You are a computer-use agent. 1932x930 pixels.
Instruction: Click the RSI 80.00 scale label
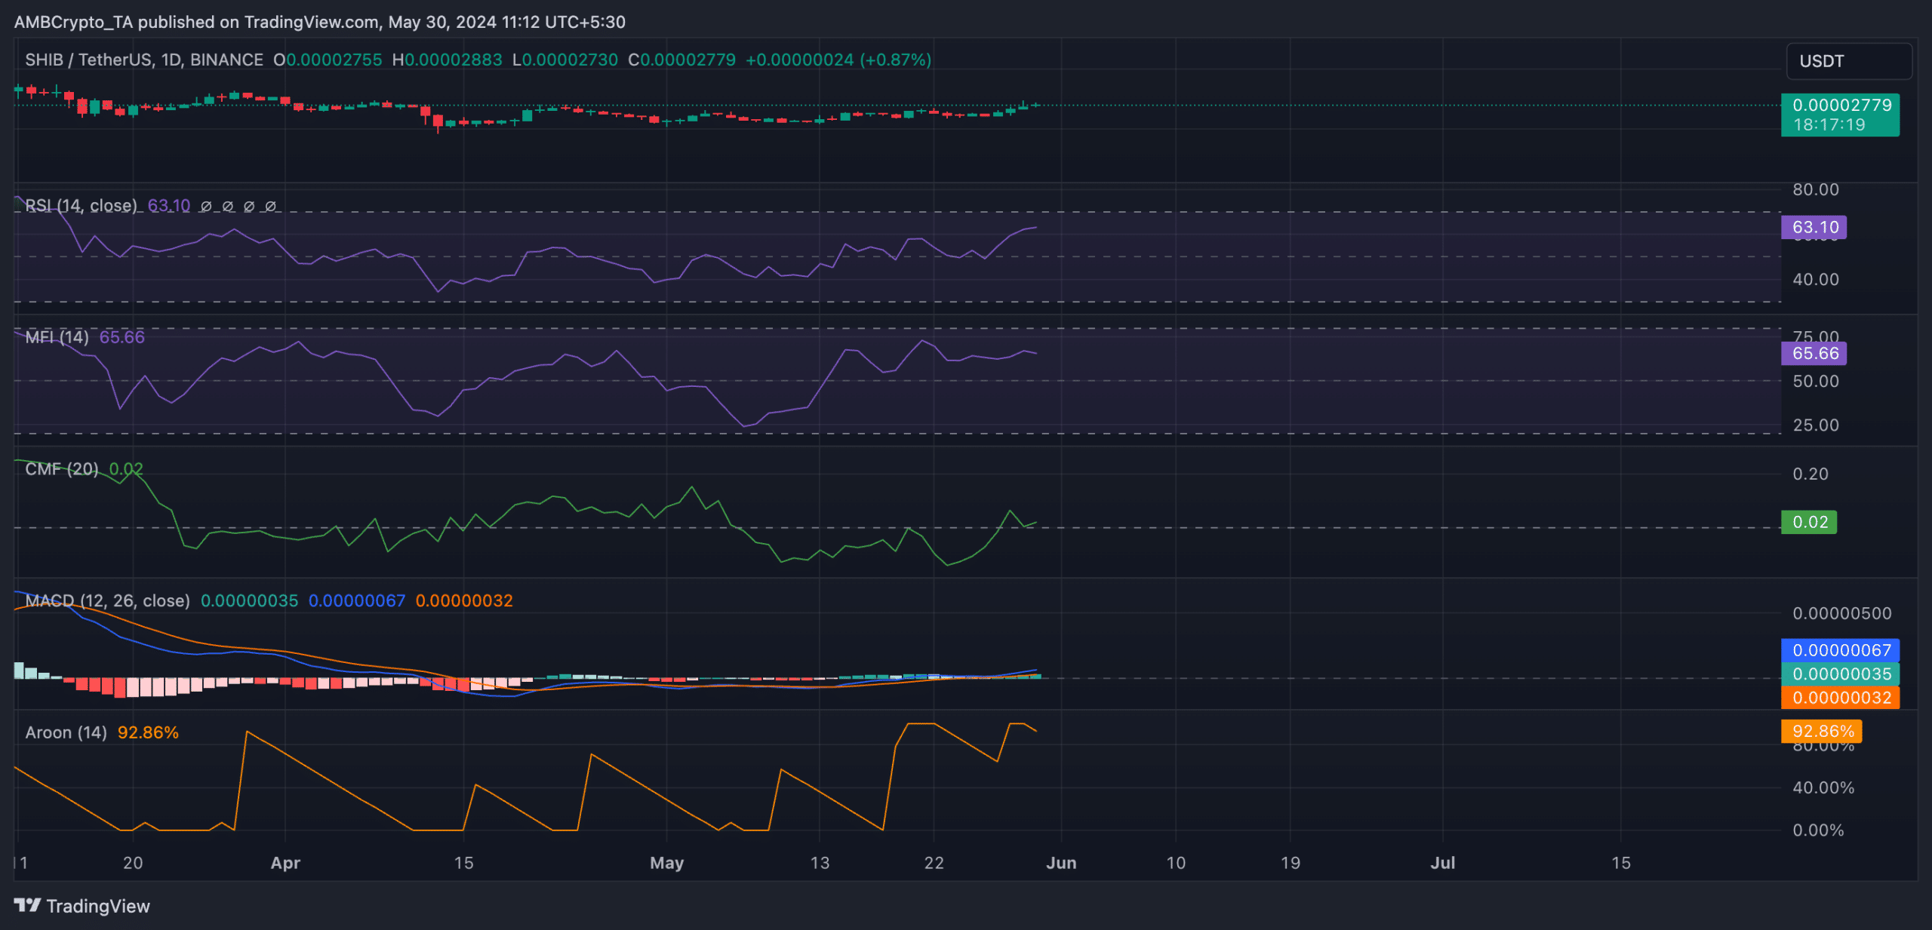1816,189
